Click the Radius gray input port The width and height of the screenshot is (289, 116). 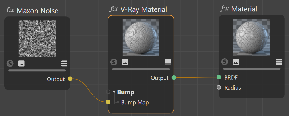coord(219,87)
